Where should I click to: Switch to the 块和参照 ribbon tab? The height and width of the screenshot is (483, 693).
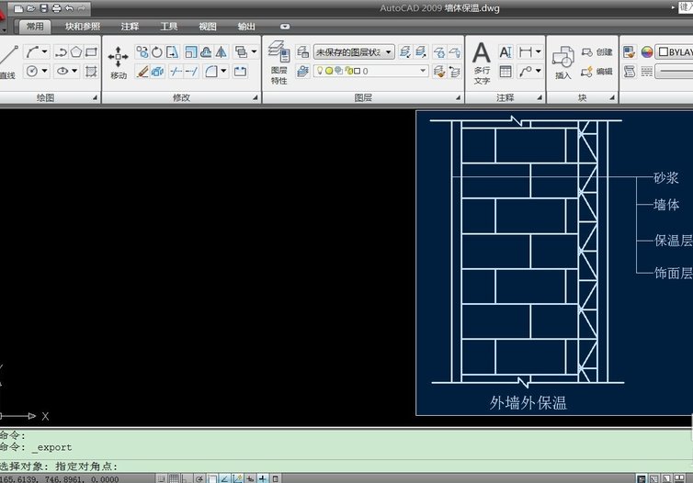(x=83, y=27)
